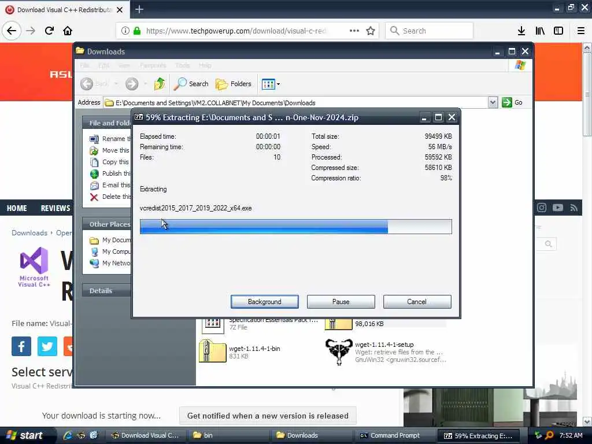Select the 98,016 KB zip folder
Viewport: 592px width, 444px height.
pyautogui.click(x=339, y=325)
